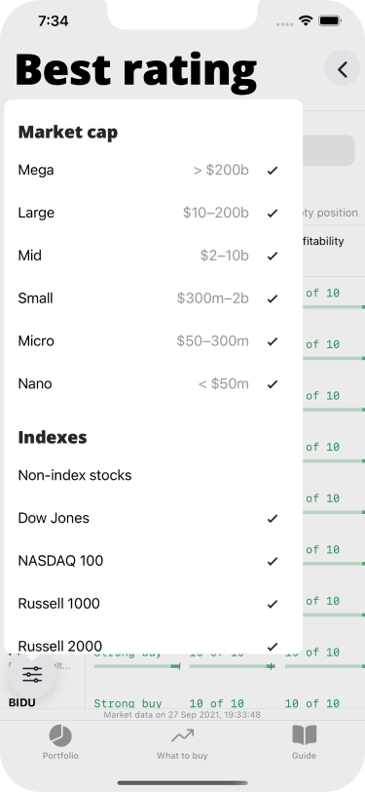Viewport: 365px width, 792px height.
Task: Tap the Best rating page title
Action: [136, 69]
